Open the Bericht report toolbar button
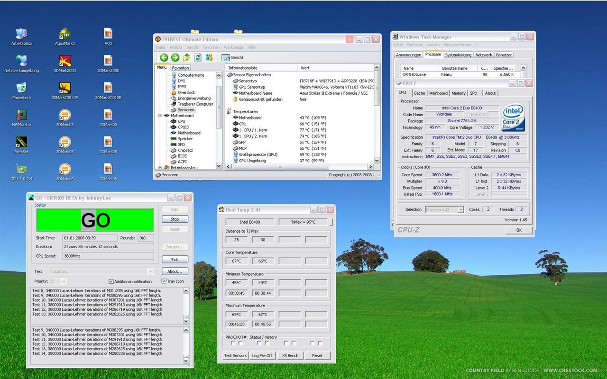607x379 pixels. point(233,57)
